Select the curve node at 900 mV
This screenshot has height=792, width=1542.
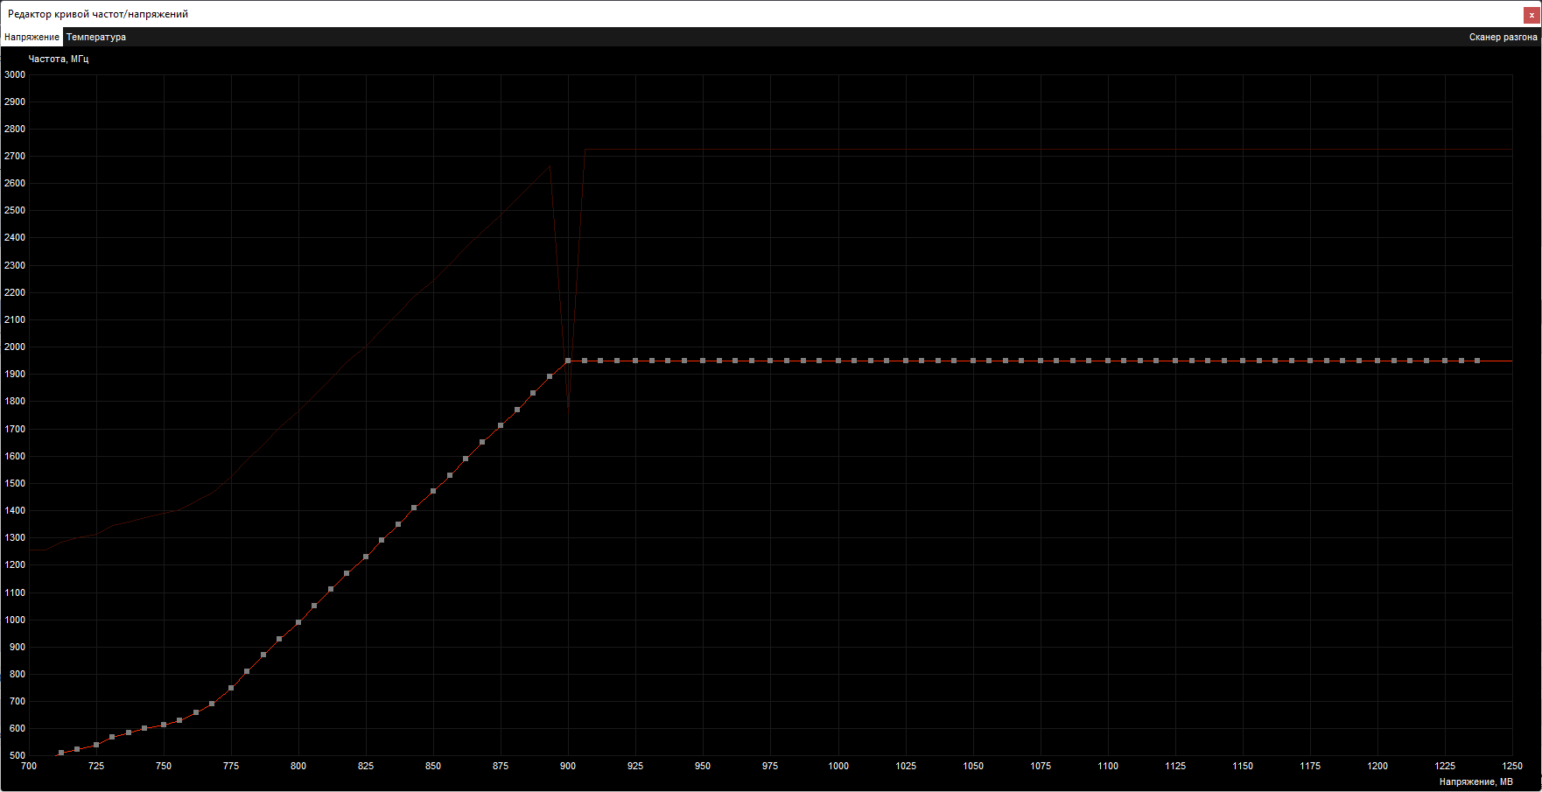pyautogui.click(x=568, y=359)
